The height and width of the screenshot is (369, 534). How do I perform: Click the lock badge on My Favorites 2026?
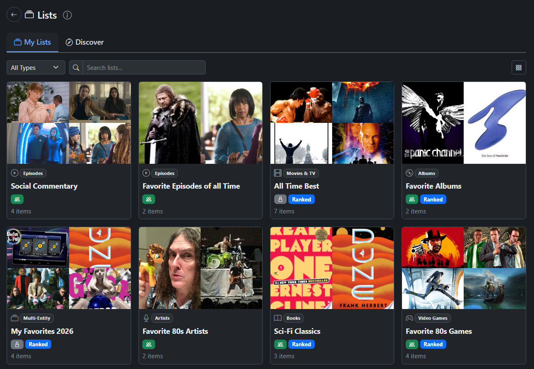point(17,344)
